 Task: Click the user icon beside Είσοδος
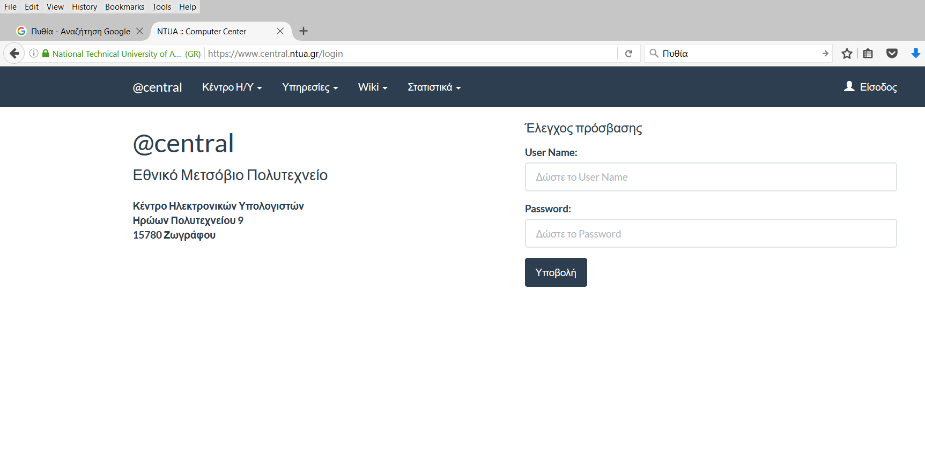tap(849, 86)
